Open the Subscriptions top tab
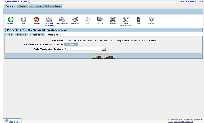 (x=52, y=6)
